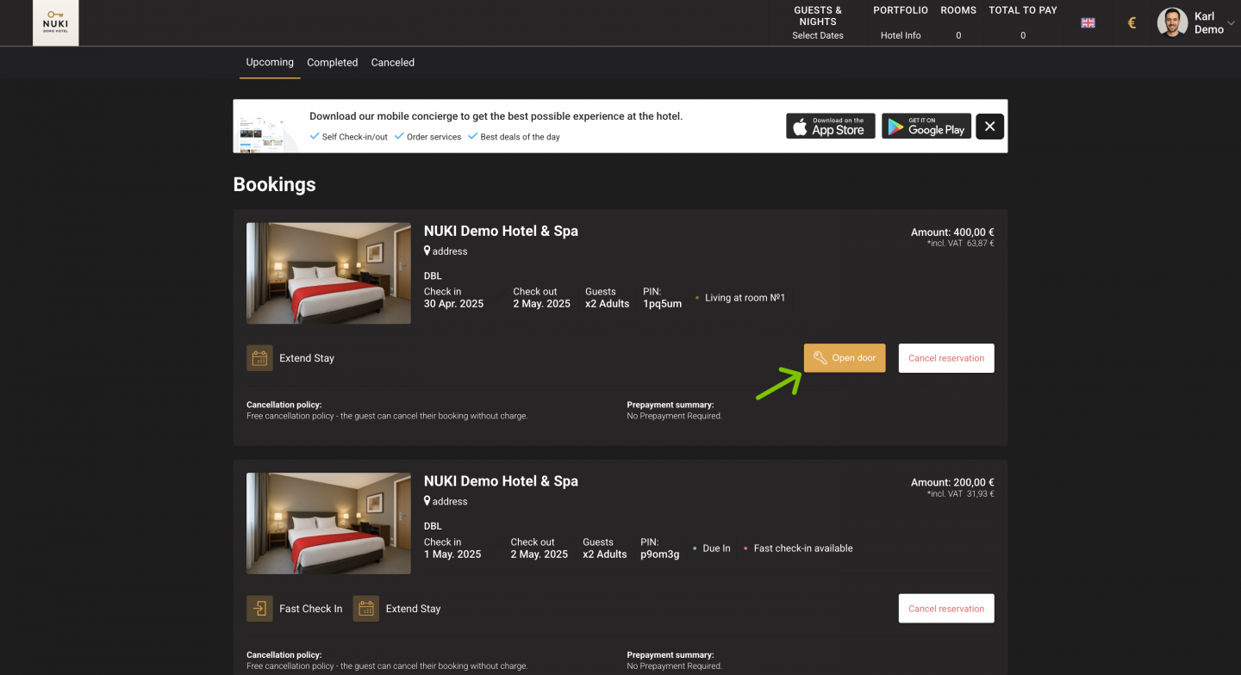The image size is (1241, 675).
Task: Click Self Check-in/out checkmark in banner
Action: (x=315, y=136)
